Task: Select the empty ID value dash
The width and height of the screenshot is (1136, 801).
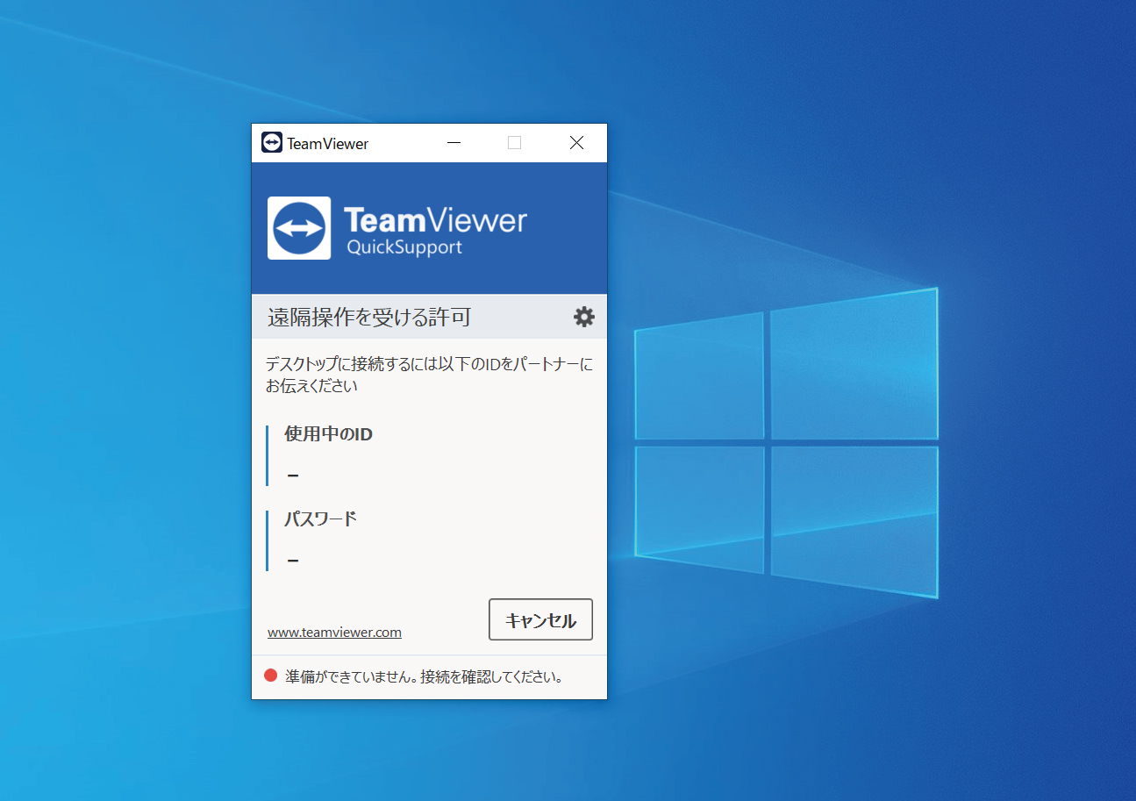Action: [x=293, y=476]
